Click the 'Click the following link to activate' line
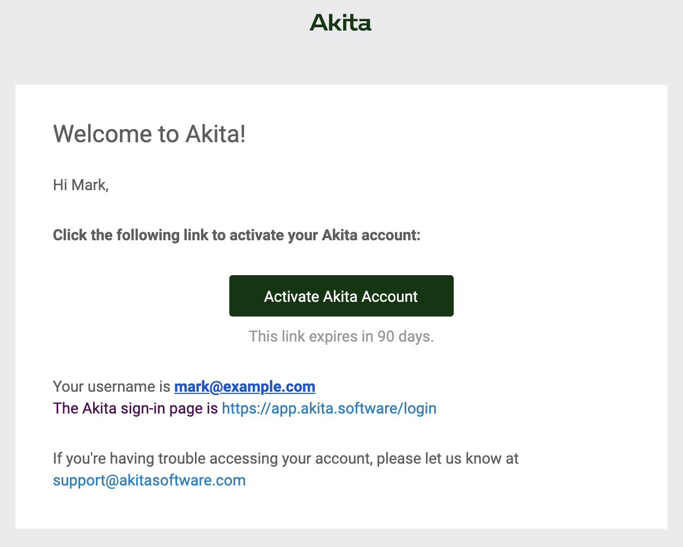683x547 pixels. 237,235
